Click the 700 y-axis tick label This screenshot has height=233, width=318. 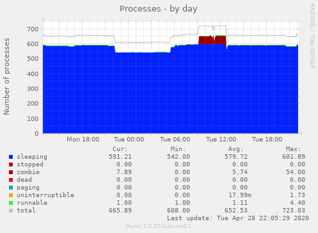click(33, 29)
